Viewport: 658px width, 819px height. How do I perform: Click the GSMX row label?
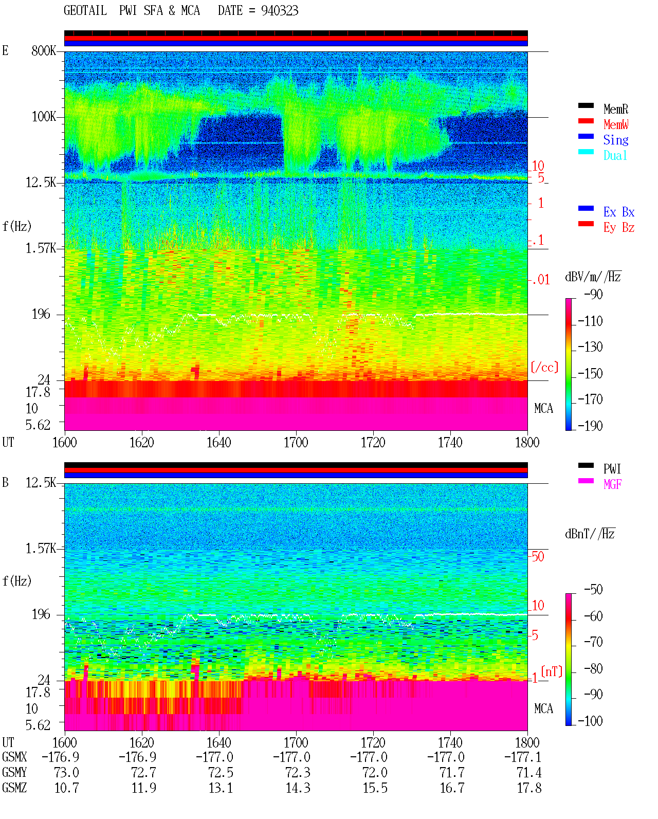[14, 757]
